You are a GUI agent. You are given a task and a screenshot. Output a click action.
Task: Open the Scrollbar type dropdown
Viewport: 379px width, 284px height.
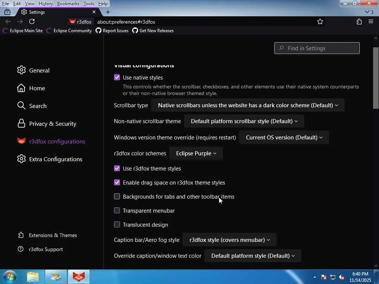[x=248, y=105]
